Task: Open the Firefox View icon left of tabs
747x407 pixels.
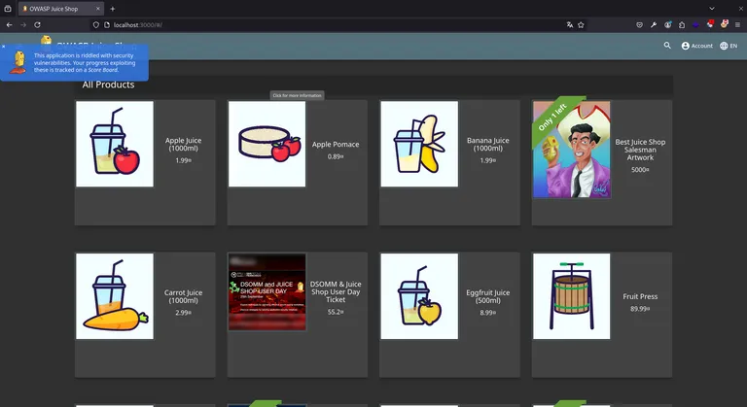Action: (8, 9)
